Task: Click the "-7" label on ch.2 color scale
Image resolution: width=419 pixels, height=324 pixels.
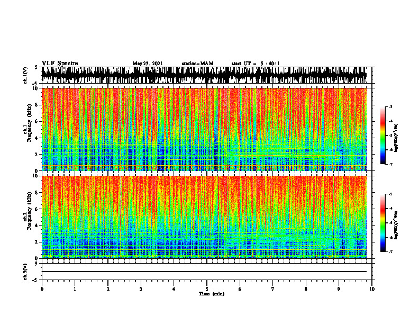Action: (390, 251)
